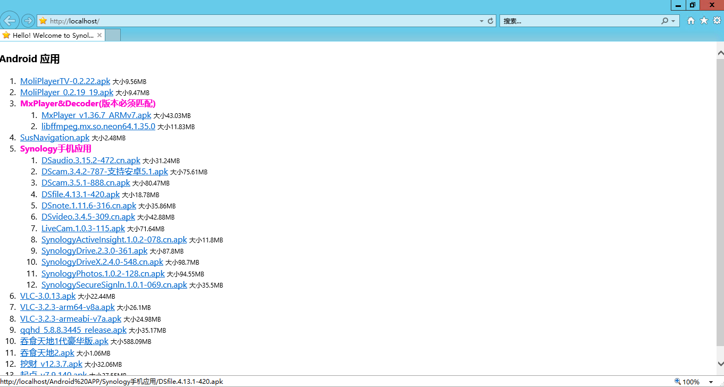Click the 'MxPlayer&Decoder(版本必须匹配)' heading
This screenshot has height=387, width=724.
(88, 104)
